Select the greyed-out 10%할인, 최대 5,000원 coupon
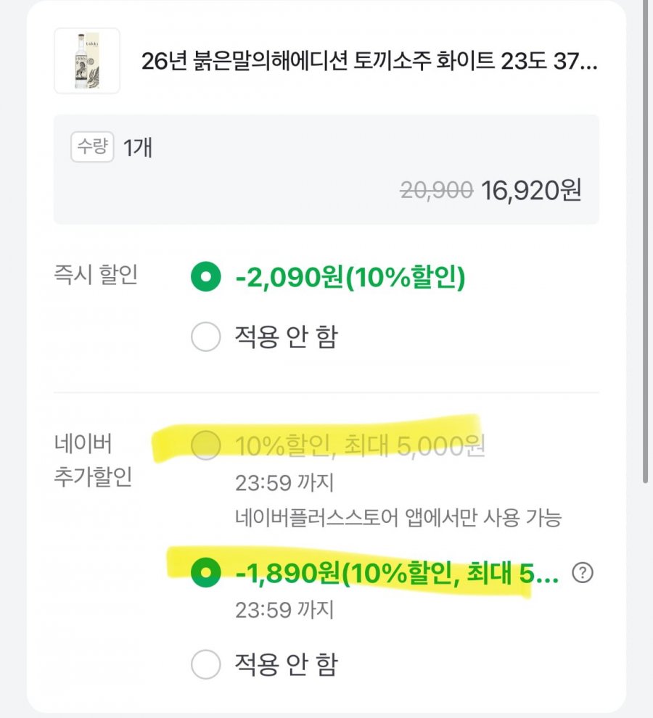Image resolution: width=653 pixels, height=718 pixels. pos(206,445)
